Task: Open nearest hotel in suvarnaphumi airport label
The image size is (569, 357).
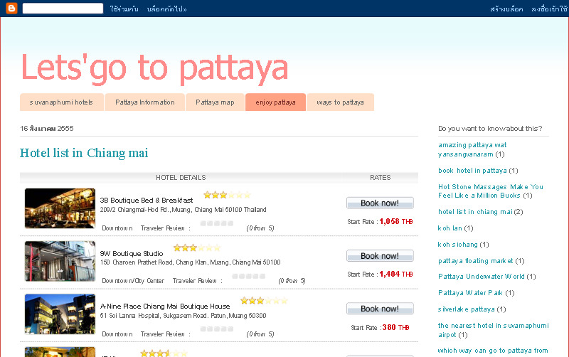Action: click(493, 330)
